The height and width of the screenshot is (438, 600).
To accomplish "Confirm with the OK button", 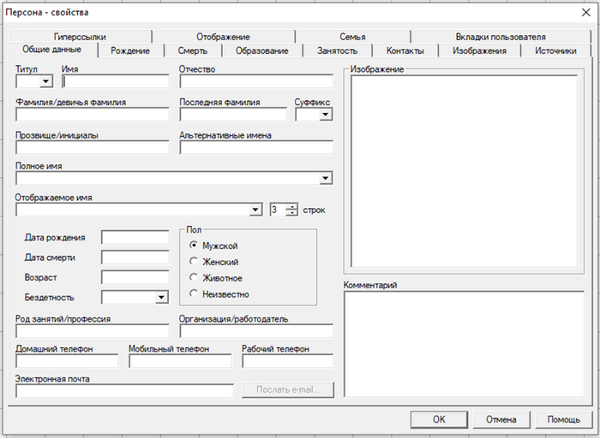I will pos(439,419).
